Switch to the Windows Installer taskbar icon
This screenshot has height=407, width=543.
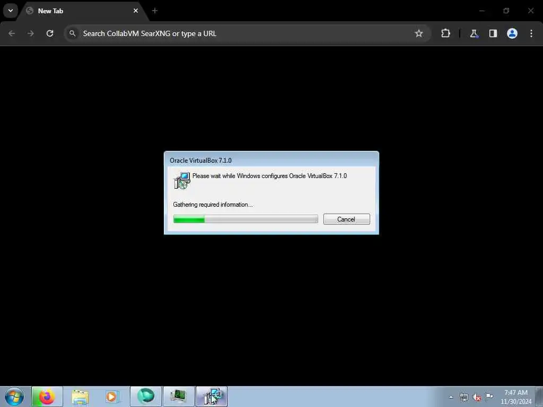coord(212,396)
